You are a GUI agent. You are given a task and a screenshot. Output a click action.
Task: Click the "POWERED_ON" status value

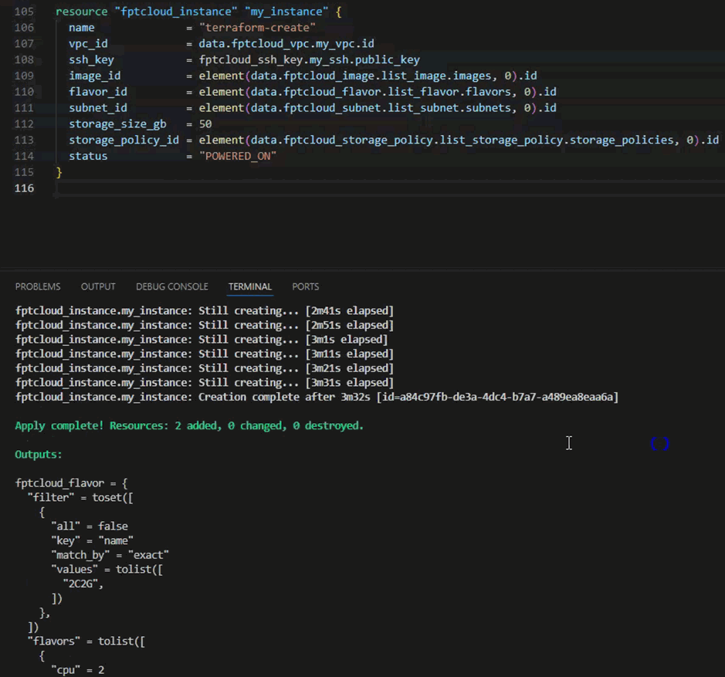pyautogui.click(x=238, y=156)
